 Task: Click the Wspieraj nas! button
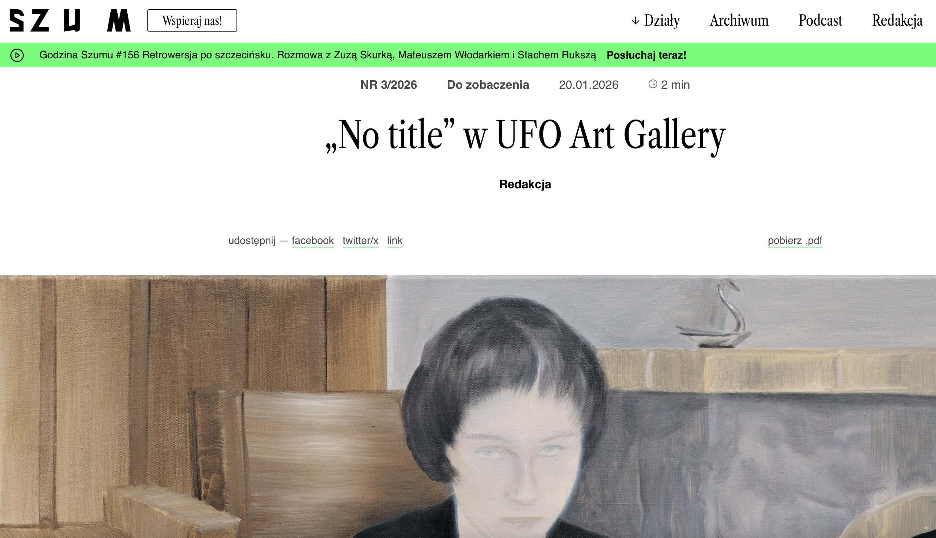click(x=192, y=20)
